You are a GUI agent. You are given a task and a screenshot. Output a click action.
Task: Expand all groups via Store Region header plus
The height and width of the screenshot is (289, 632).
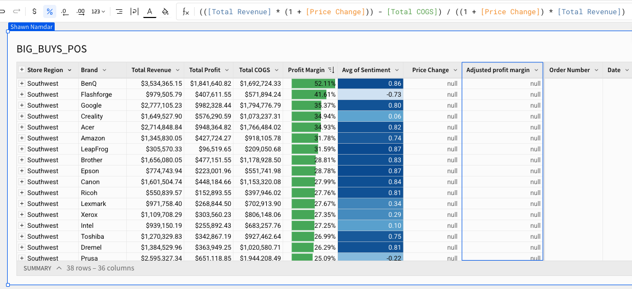click(x=22, y=69)
